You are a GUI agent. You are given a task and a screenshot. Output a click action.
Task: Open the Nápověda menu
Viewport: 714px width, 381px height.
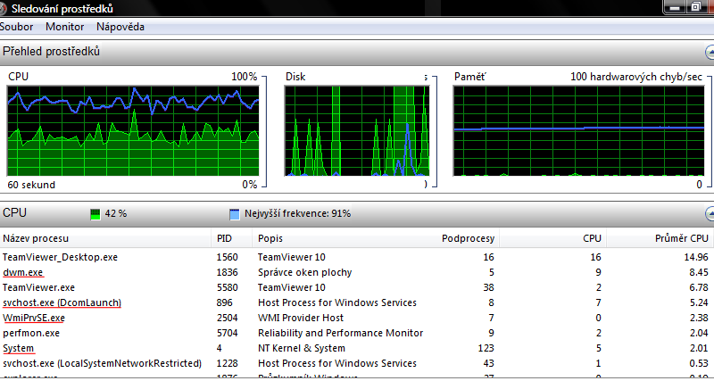(x=120, y=27)
